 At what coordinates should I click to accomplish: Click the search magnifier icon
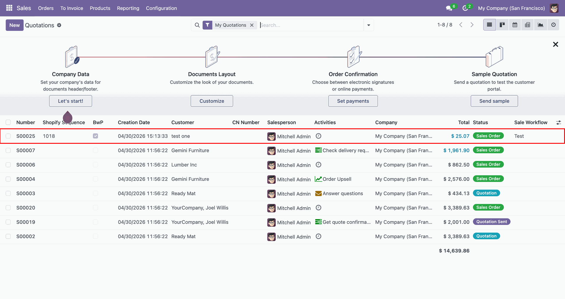click(197, 25)
